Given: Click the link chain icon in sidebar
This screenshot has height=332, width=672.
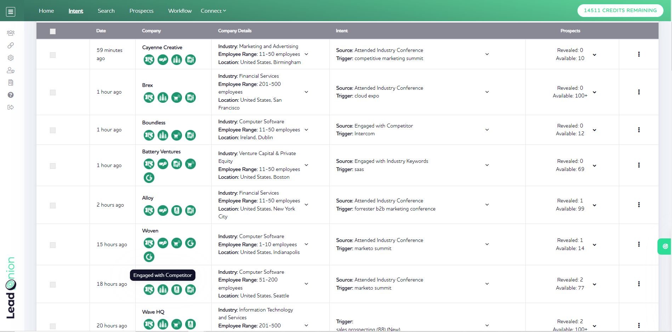Looking at the screenshot, I should coord(11,46).
